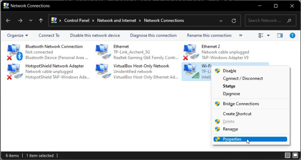Click the Control Panel icon in the address bar
Viewport: 301px width, 160px height.
coord(54,20)
